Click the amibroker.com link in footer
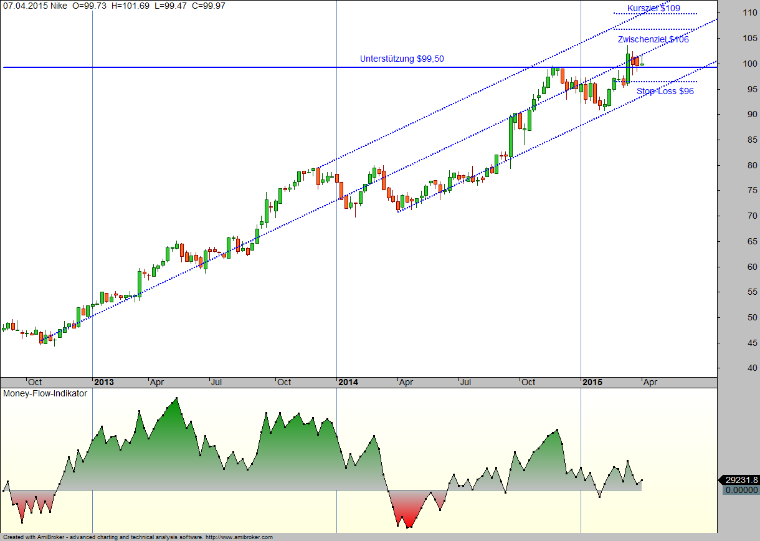The width and height of the screenshot is (760, 541). point(239,537)
